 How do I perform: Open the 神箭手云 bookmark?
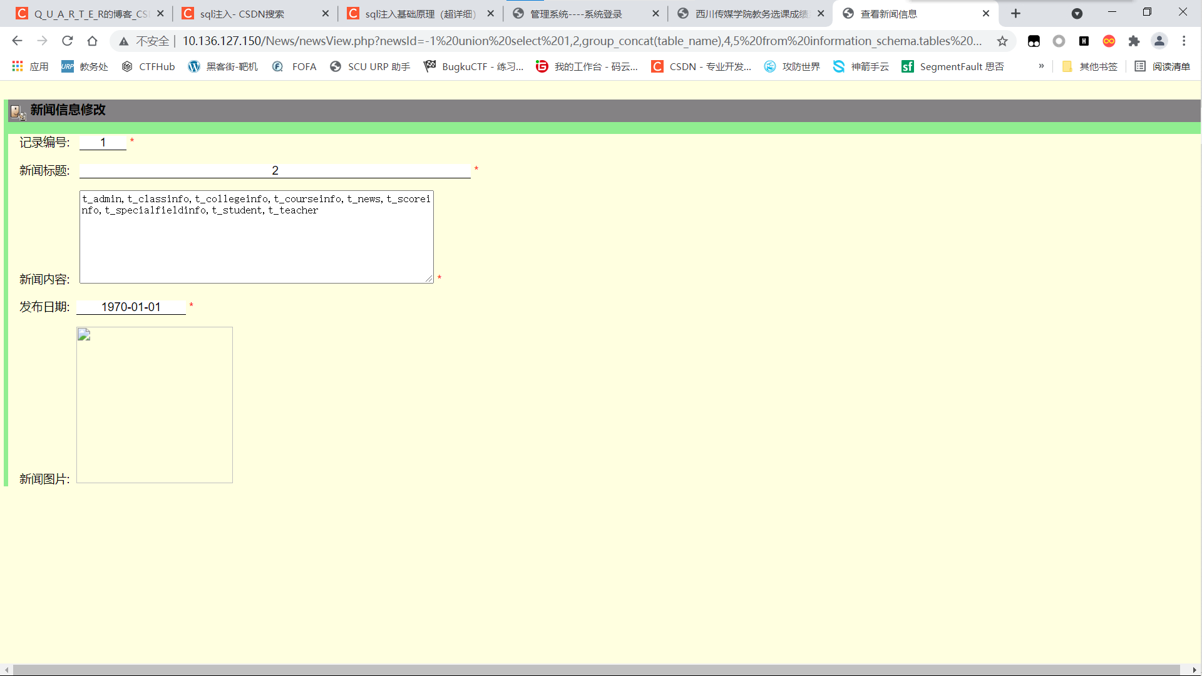tap(861, 66)
